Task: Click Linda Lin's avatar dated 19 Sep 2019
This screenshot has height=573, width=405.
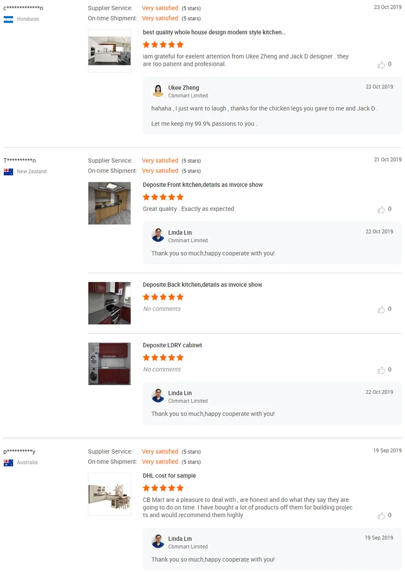Action: click(158, 542)
